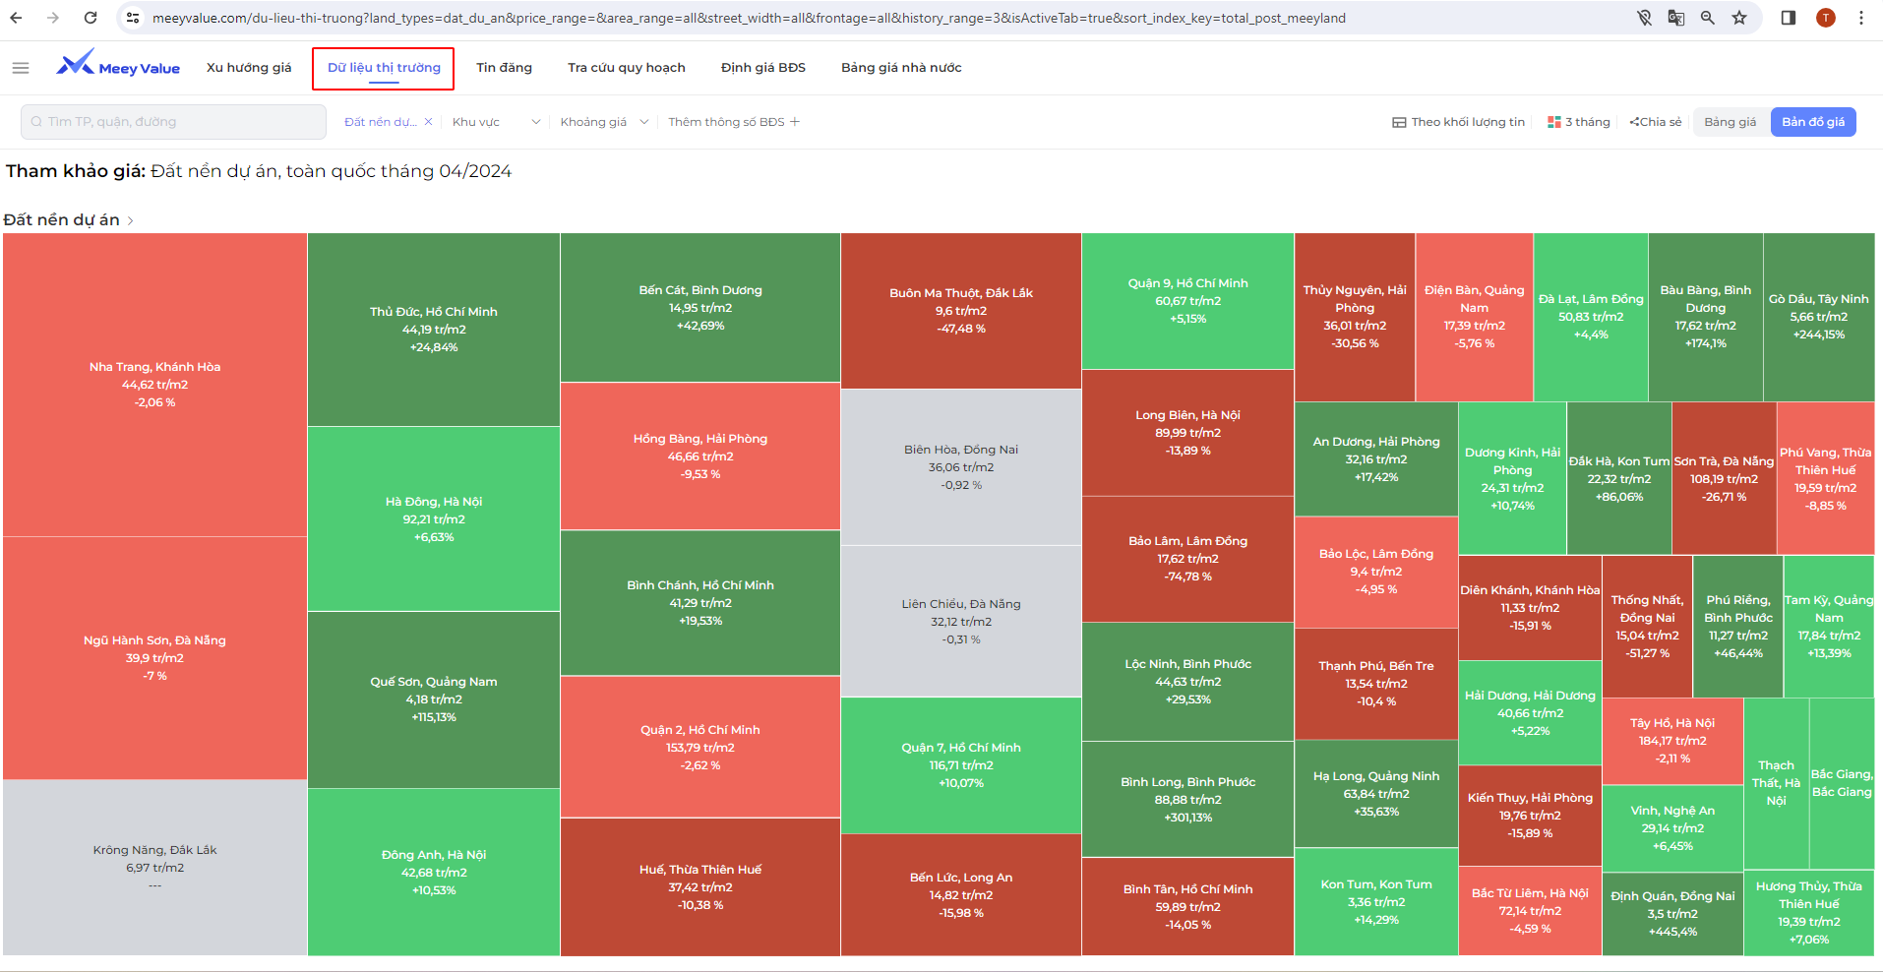This screenshot has width=1883, height=972.
Task: Select the Bản đồ giá view
Action: pos(1812,122)
